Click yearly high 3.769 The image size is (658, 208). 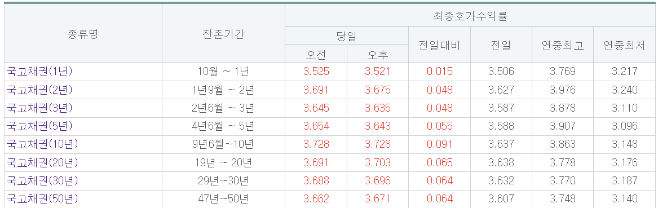(x=563, y=72)
